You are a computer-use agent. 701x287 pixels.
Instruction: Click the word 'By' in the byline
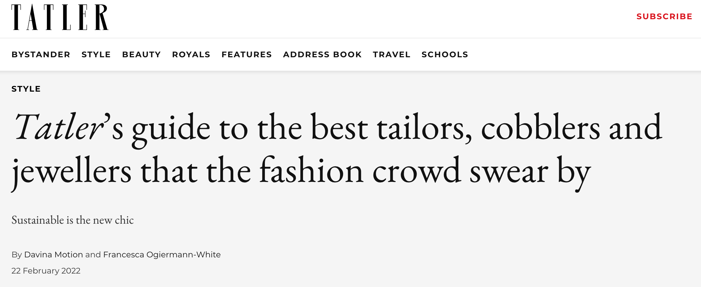coord(17,255)
